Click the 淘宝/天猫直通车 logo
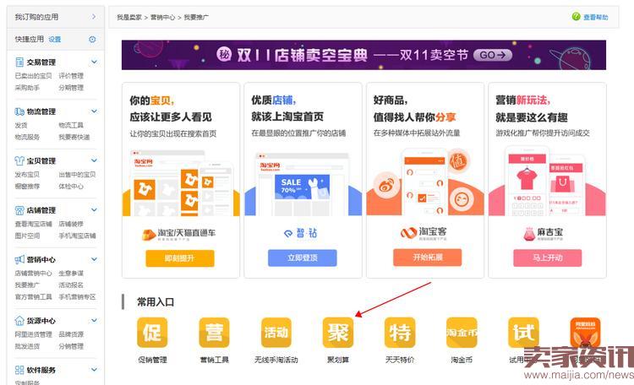The image size is (634, 385). point(179,235)
